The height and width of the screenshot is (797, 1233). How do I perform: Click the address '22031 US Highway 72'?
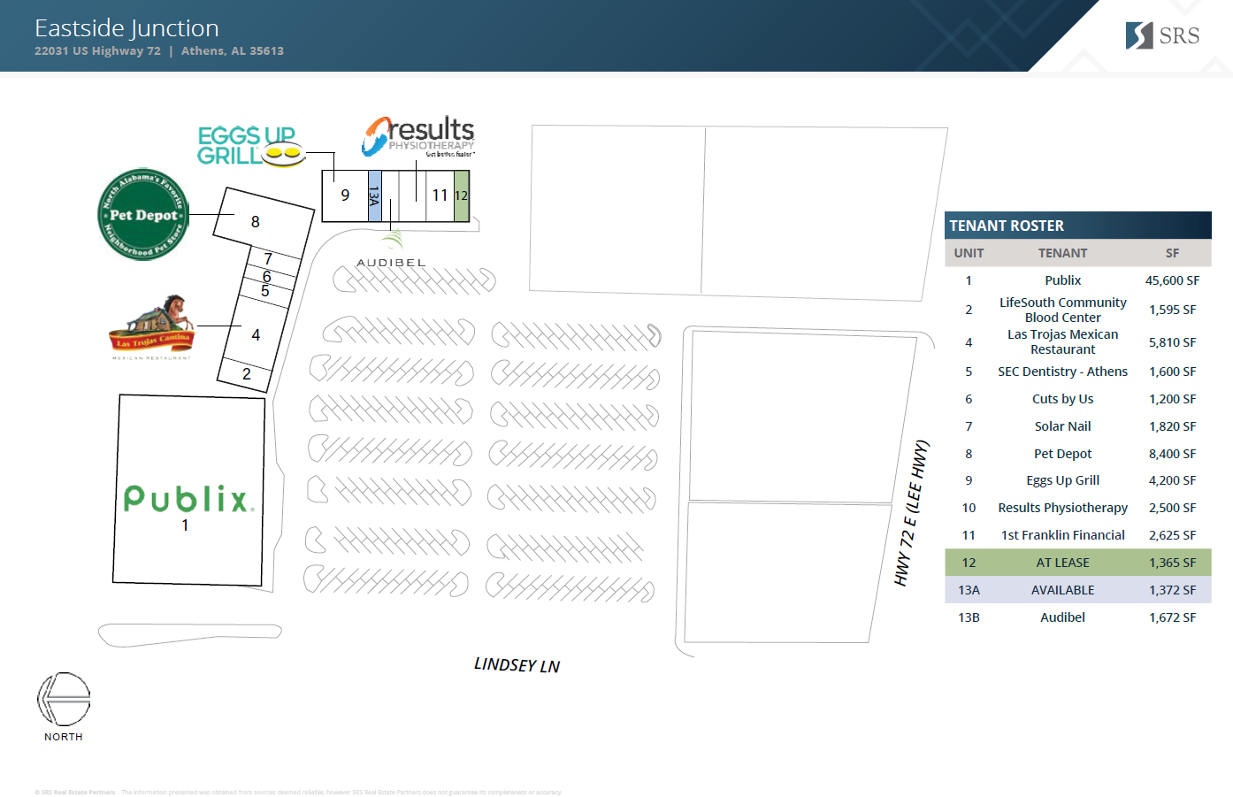point(97,50)
